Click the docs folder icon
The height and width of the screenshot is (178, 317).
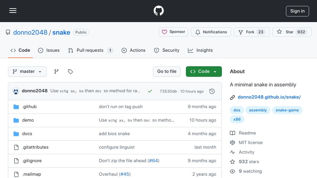pos(16,134)
